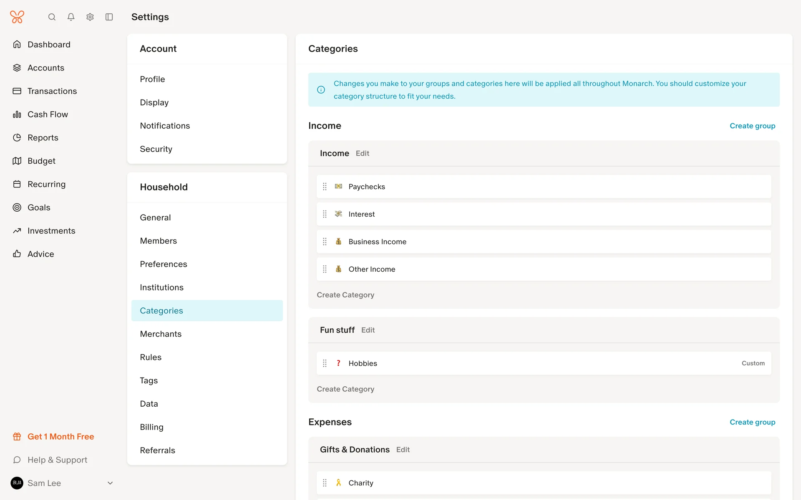This screenshot has height=500, width=801.
Task: Click the settings gear icon
Action: [x=90, y=17]
